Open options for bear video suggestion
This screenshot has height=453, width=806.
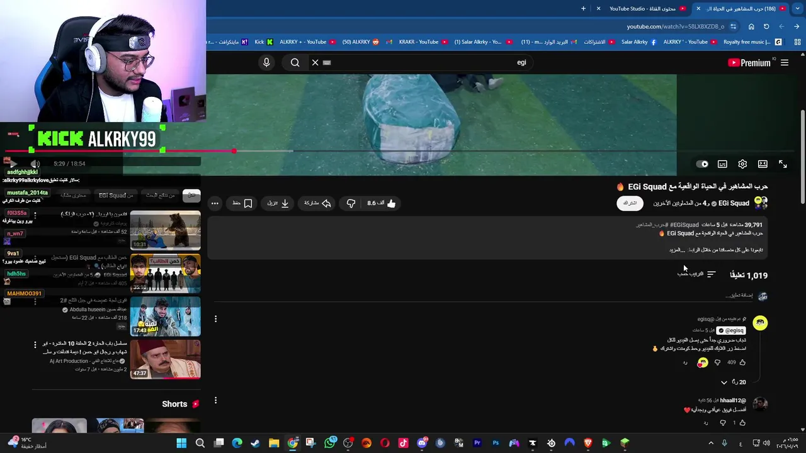tap(35, 215)
